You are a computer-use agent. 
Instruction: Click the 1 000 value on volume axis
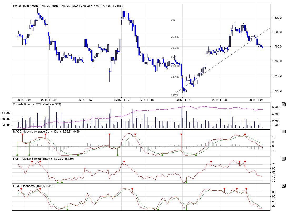point(276,125)
